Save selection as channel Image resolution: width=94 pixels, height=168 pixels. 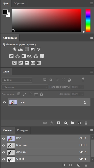click(x=70, y=165)
